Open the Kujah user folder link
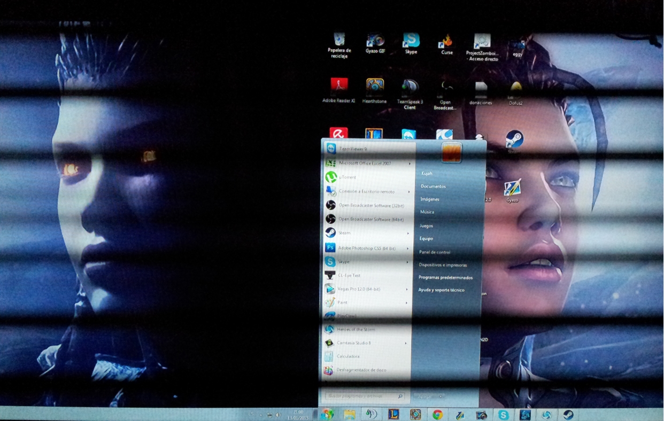Image resolution: width=664 pixels, height=421 pixels. [x=427, y=174]
